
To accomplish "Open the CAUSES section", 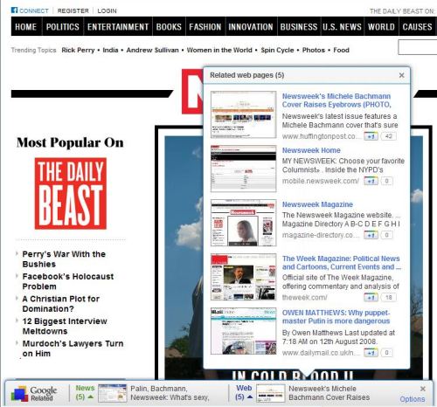I will pos(417,27).
